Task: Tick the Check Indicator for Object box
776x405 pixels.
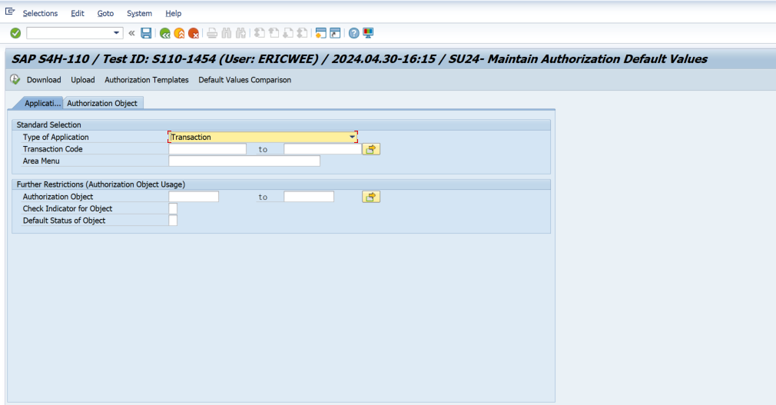Action: [x=173, y=209]
